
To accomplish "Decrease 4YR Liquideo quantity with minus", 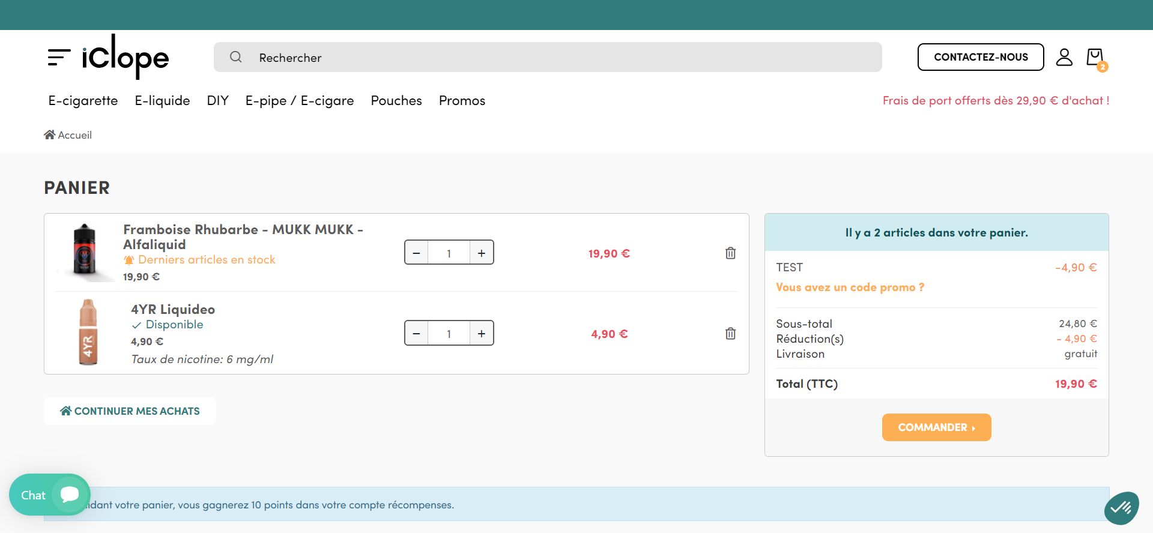I will [x=416, y=333].
